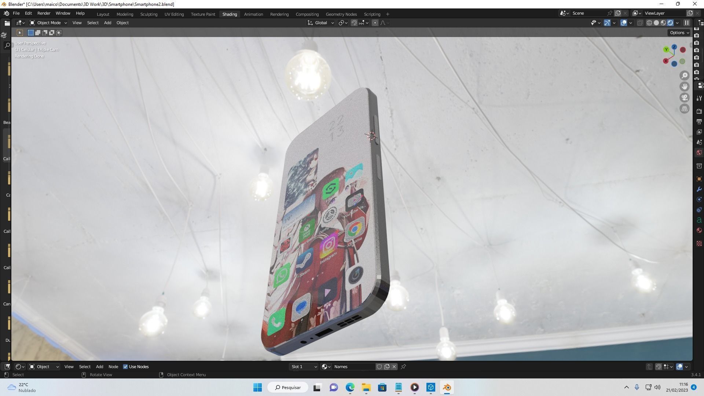
Task: Toggle proportional editing in viewport header
Action: tap(375, 23)
